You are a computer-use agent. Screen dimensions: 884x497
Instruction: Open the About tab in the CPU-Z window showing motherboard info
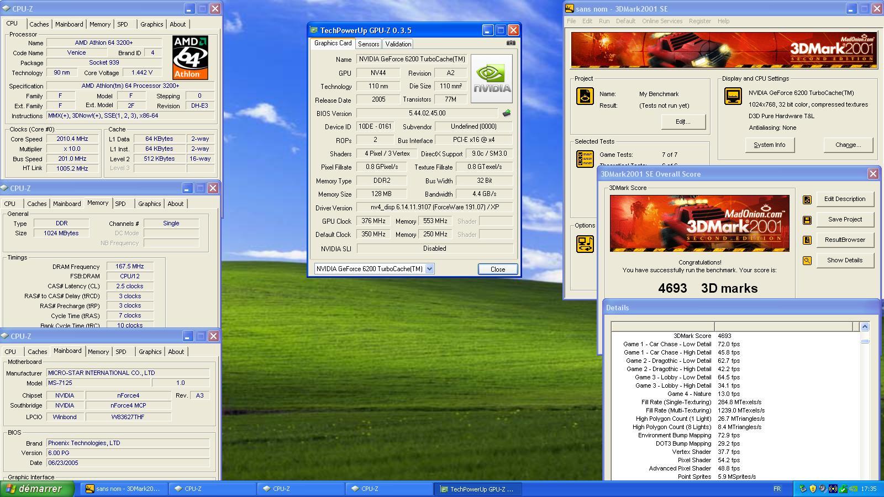tap(176, 352)
